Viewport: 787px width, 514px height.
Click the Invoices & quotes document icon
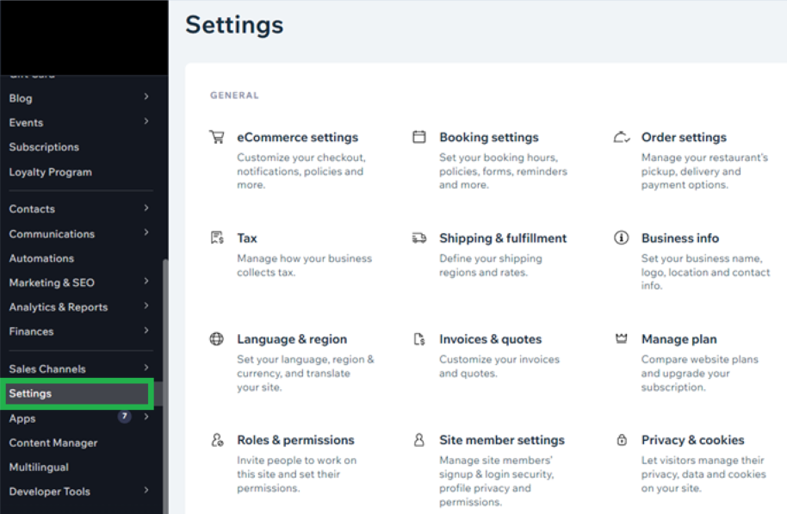(419, 339)
